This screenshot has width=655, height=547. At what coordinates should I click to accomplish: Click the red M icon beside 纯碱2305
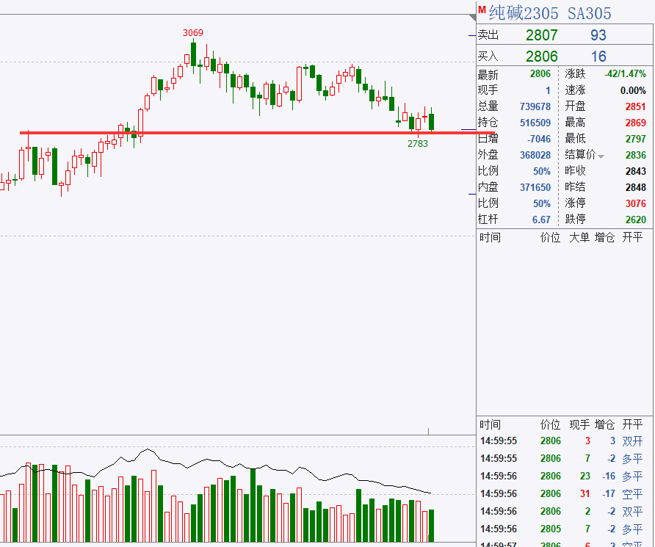pyautogui.click(x=482, y=10)
